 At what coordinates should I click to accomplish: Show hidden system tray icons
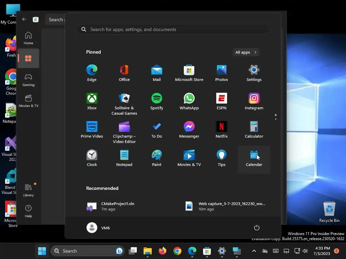click(254, 251)
